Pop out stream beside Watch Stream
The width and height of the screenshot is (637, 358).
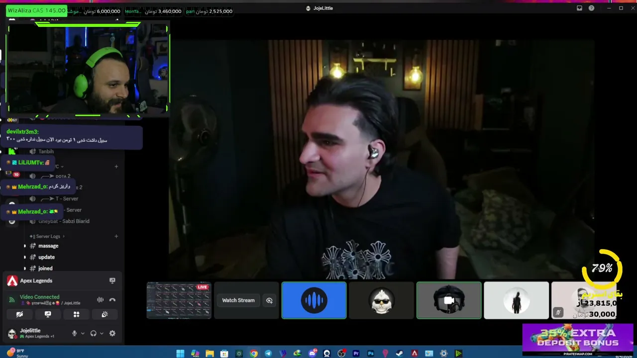(x=269, y=300)
